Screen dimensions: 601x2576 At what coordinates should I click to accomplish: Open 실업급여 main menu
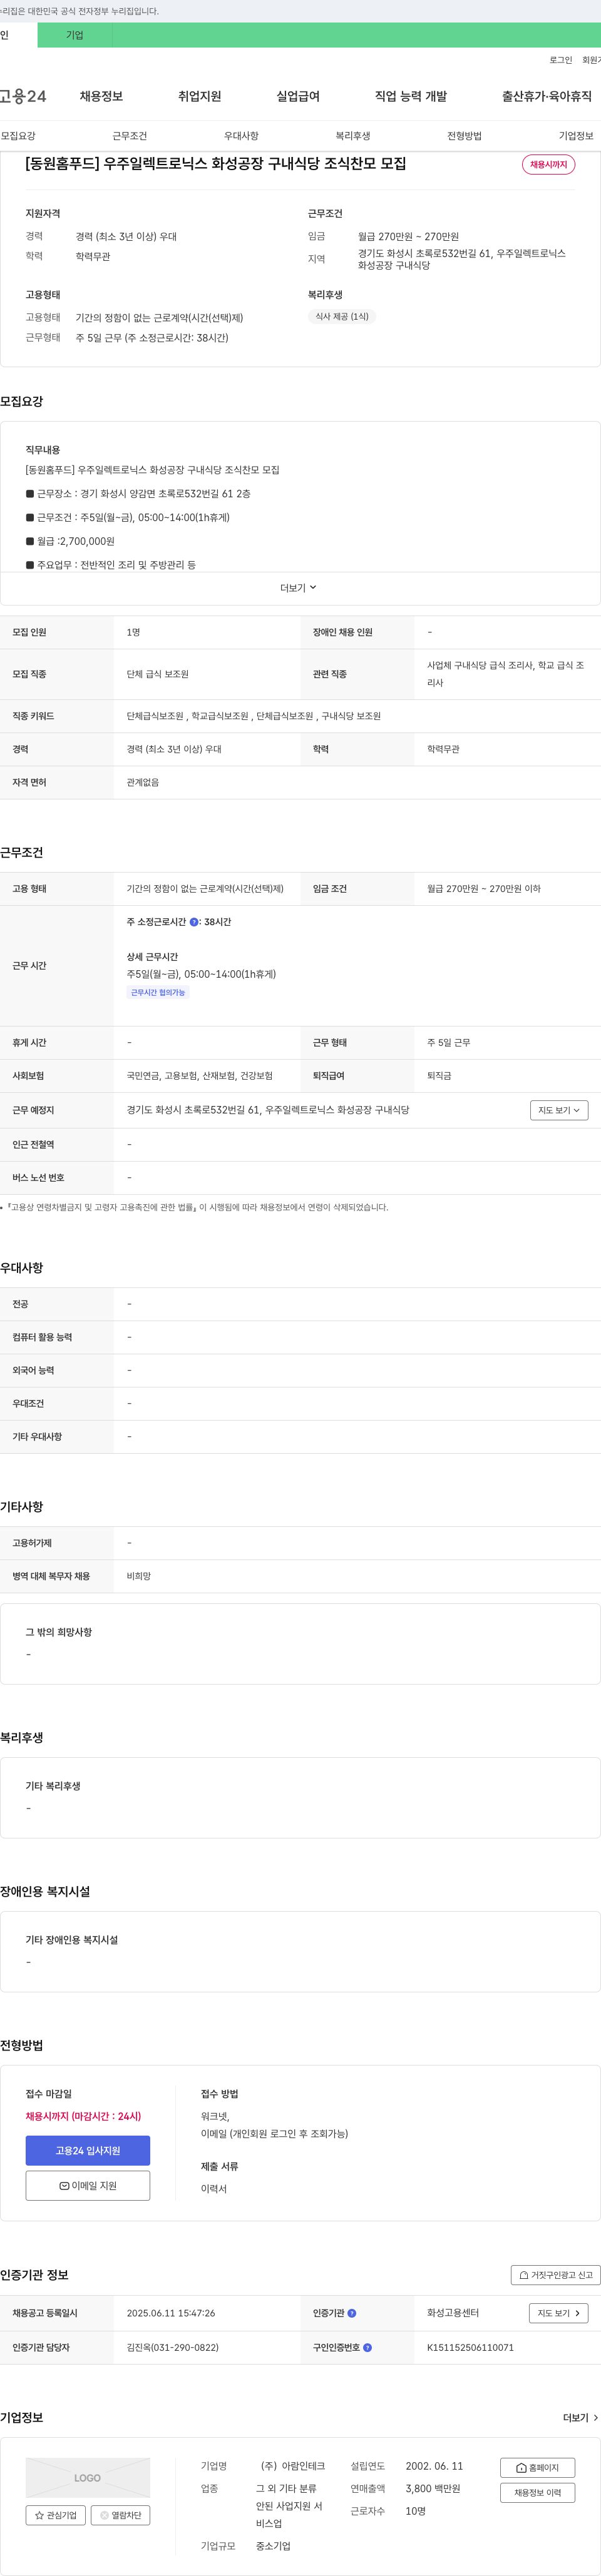pyautogui.click(x=298, y=96)
